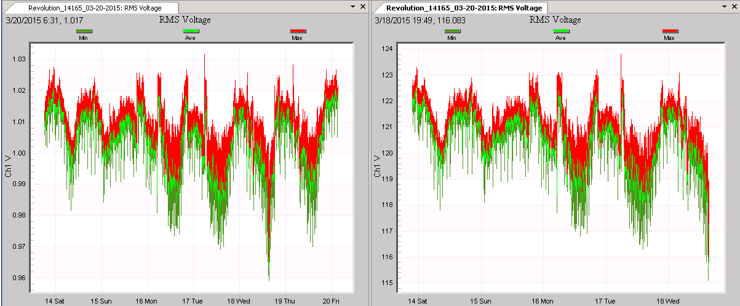The width and height of the screenshot is (740, 306).
Task: Click the Min legend swatch in left chart
Action: pyautogui.click(x=84, y=31)
